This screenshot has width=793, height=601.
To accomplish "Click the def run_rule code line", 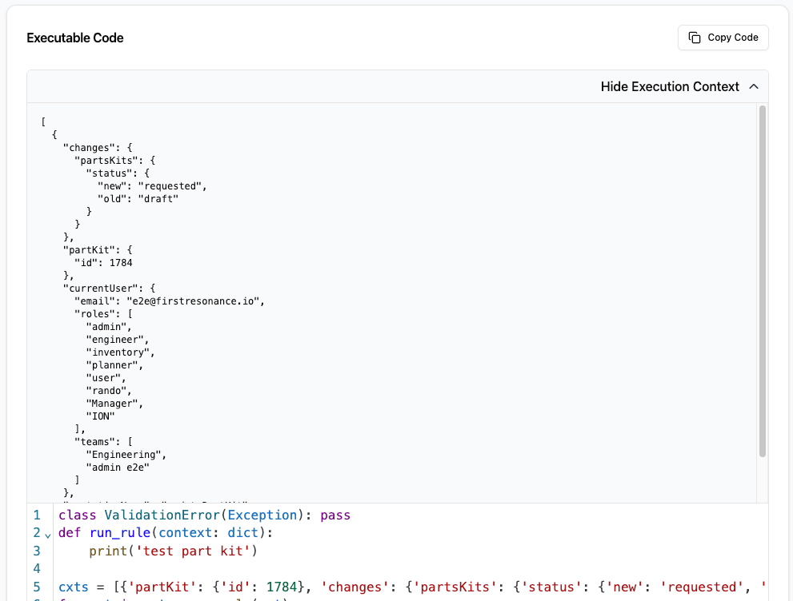I will point(166,533).
